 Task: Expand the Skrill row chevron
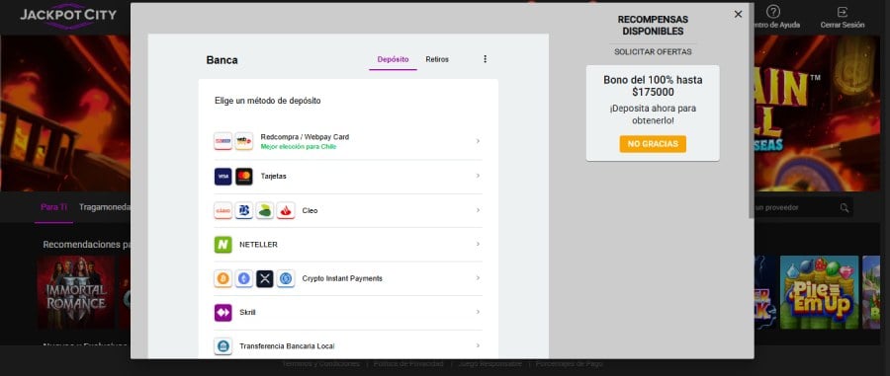point(478,312)
